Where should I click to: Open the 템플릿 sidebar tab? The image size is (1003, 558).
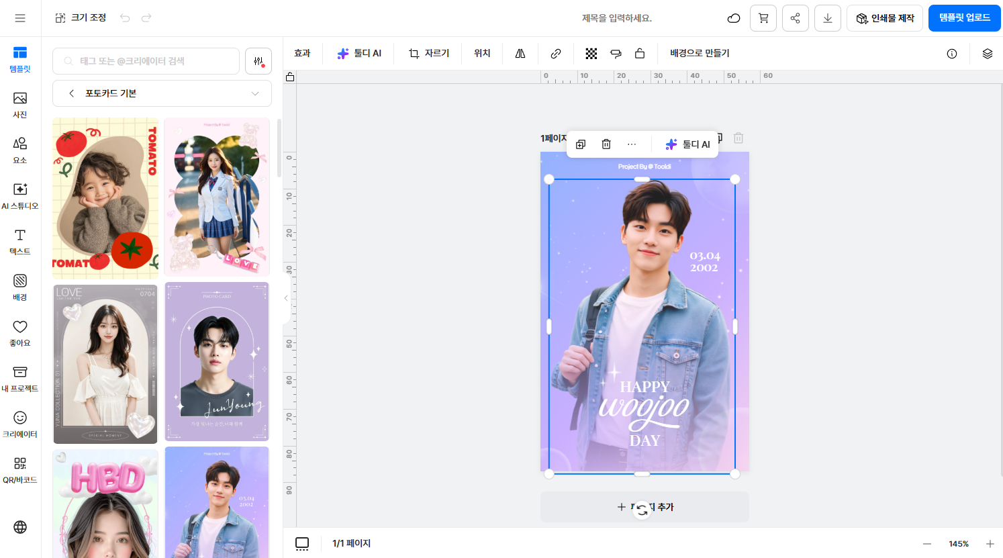tap(20, 59)
